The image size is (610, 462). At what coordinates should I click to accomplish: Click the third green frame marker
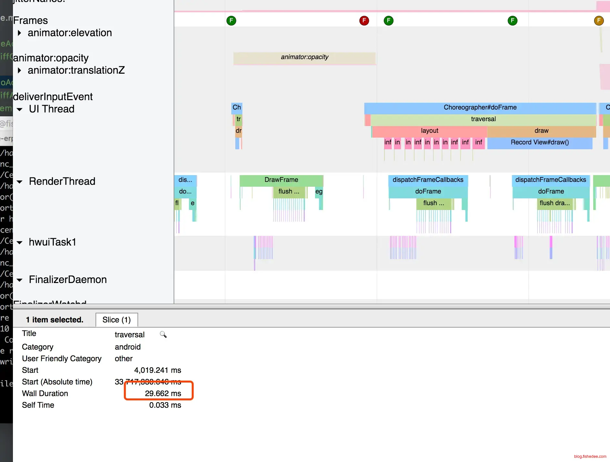click(513, 21)
